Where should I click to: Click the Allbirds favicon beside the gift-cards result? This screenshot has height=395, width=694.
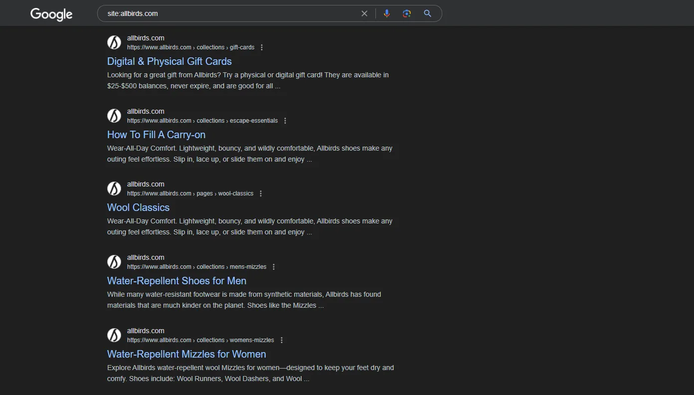click(x=114, y=42)
